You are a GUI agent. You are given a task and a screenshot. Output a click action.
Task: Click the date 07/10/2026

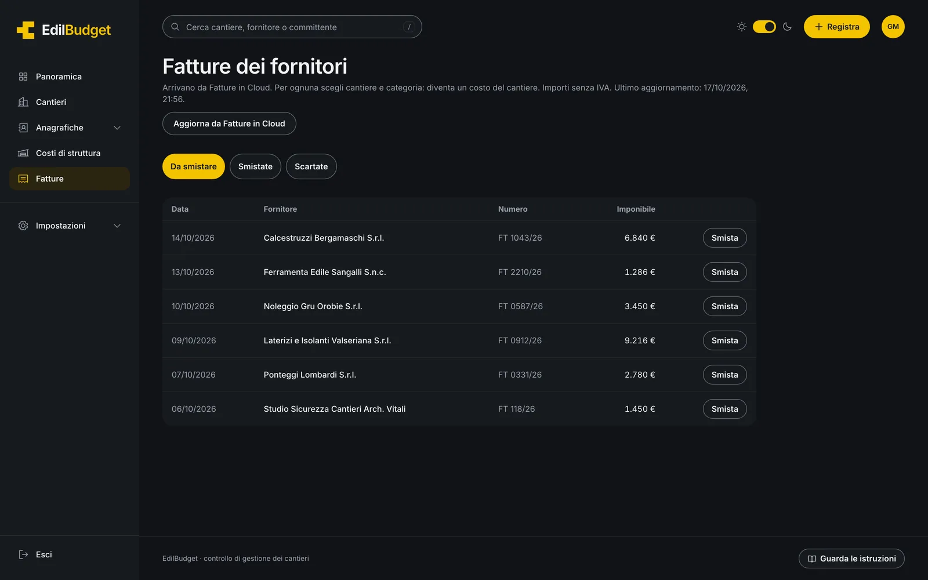coord(194,375)
